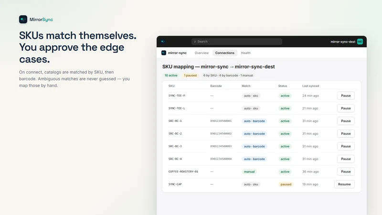Resume the SYNC-CAP mapping
Viewport: 382px width, 215px height.
coord(344,184)
